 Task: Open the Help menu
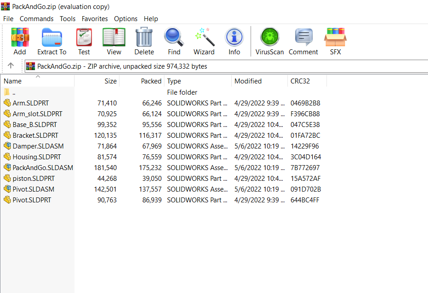tap(151, 19)
